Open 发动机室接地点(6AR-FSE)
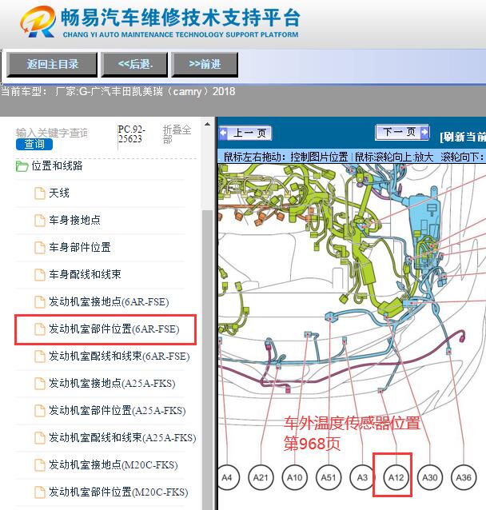The image size is (486, 510). coord(109,302)
